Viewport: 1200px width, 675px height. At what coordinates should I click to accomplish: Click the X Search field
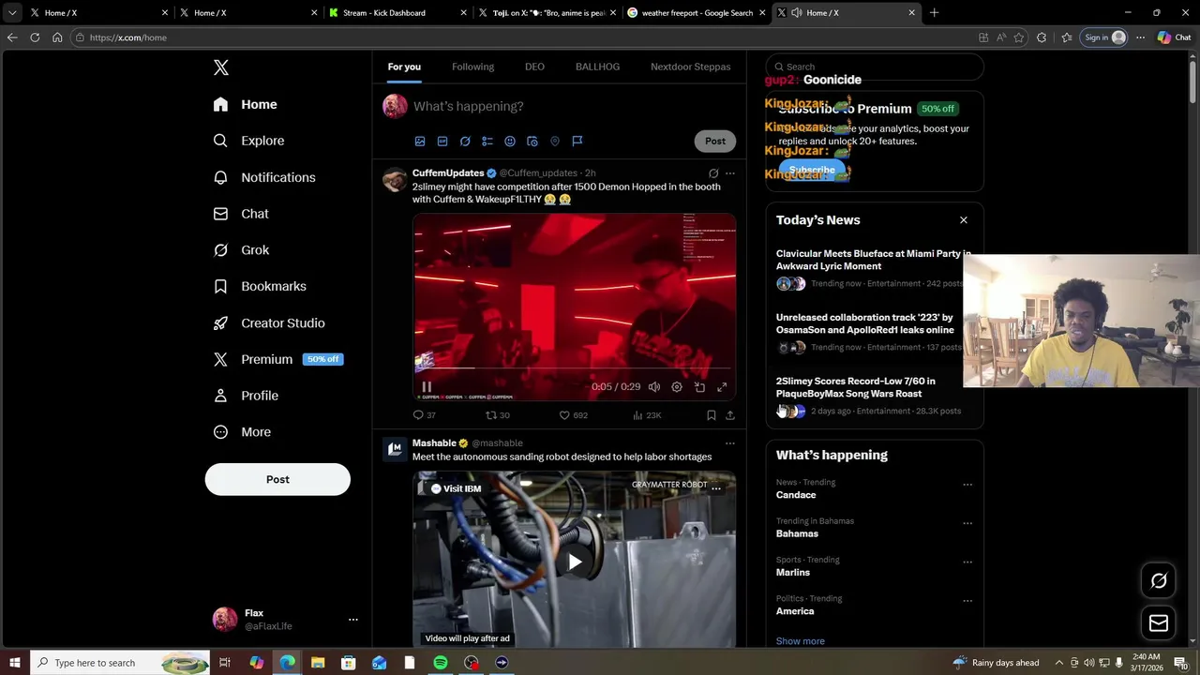(875, 67)
